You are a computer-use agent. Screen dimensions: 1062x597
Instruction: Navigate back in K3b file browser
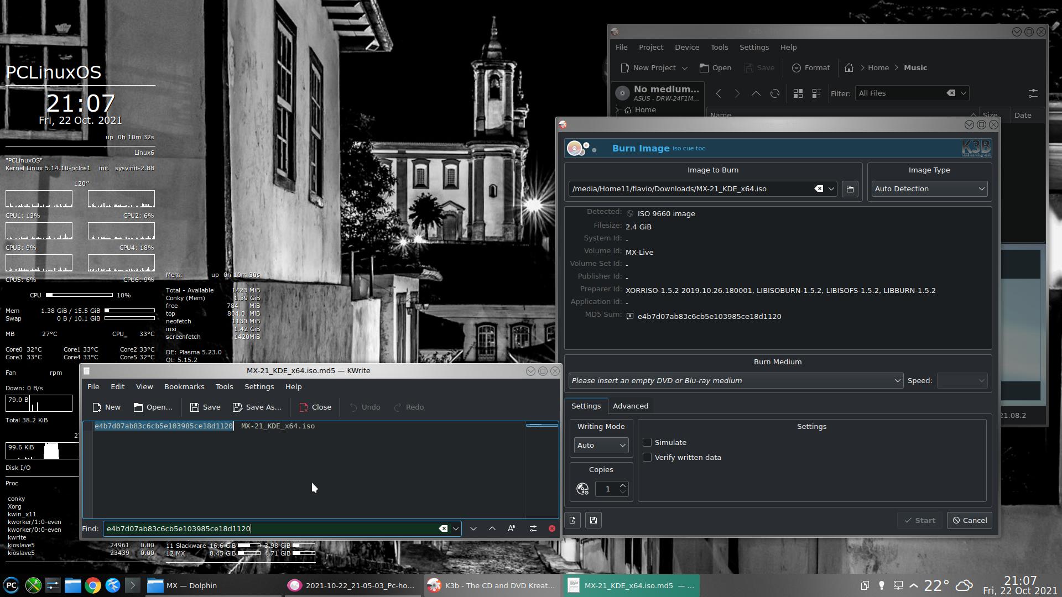point(719,93)
